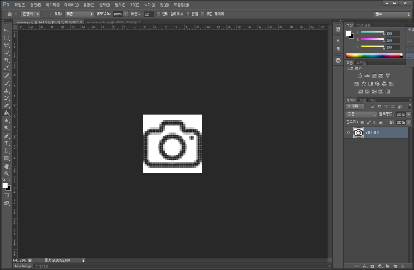Select the Eraser tool
The height and width of the screenshot is (270, 414).
pos(7,105)
